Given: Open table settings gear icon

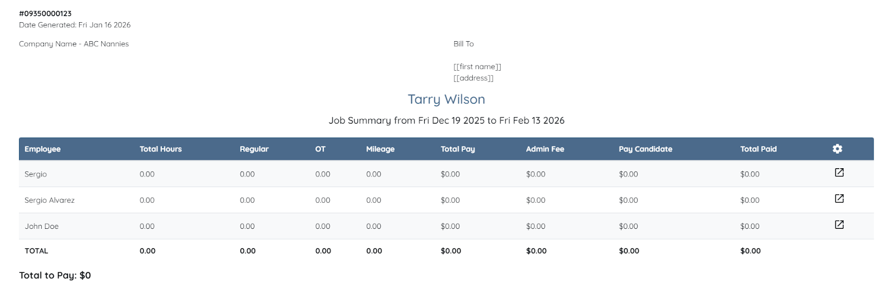Looking at the screenshot, I should (x=837, y=149).
